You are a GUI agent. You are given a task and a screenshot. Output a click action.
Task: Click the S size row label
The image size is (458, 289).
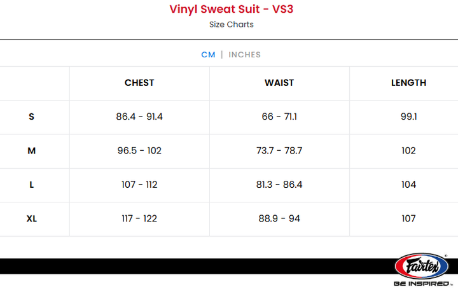tap(32, 117)
